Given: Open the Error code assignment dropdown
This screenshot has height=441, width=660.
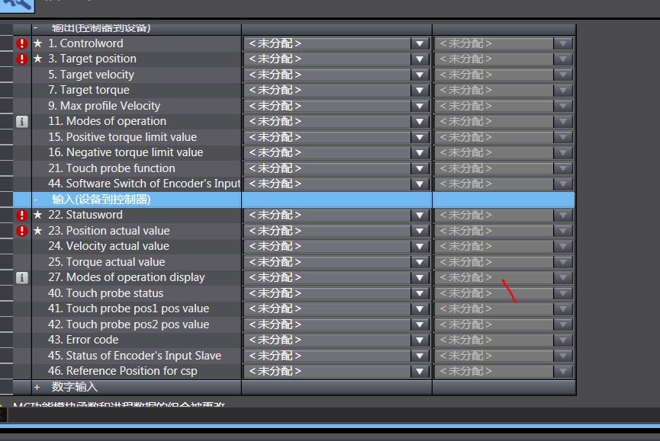Looking at the screenshot, I should pyautogui.click(x=419, y=340).
